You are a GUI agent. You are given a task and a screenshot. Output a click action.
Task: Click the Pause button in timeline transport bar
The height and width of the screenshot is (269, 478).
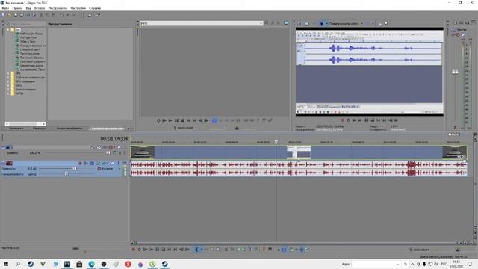point(158,250)
